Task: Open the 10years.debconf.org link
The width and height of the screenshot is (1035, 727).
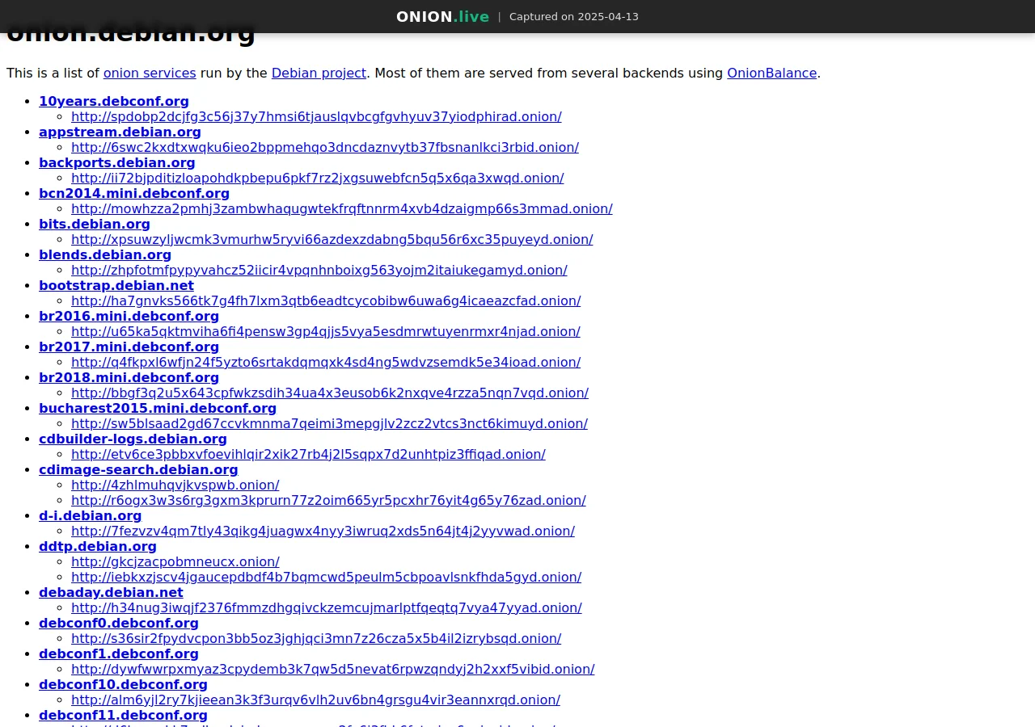Action: (x=113, y=101)
